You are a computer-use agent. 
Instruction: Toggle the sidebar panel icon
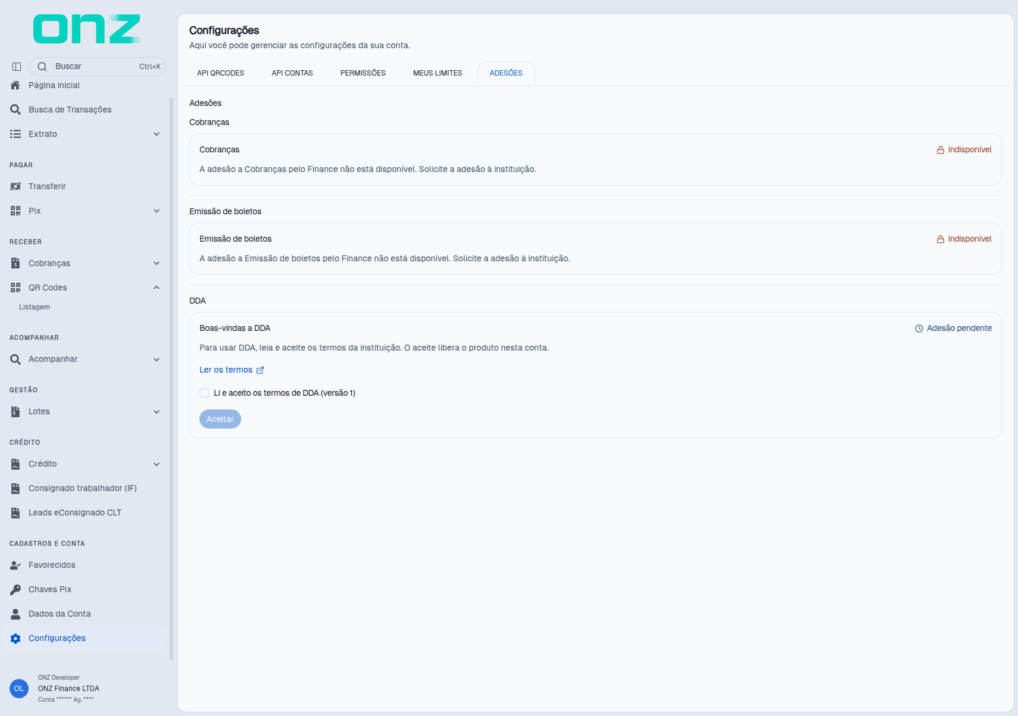coord(17,67)
